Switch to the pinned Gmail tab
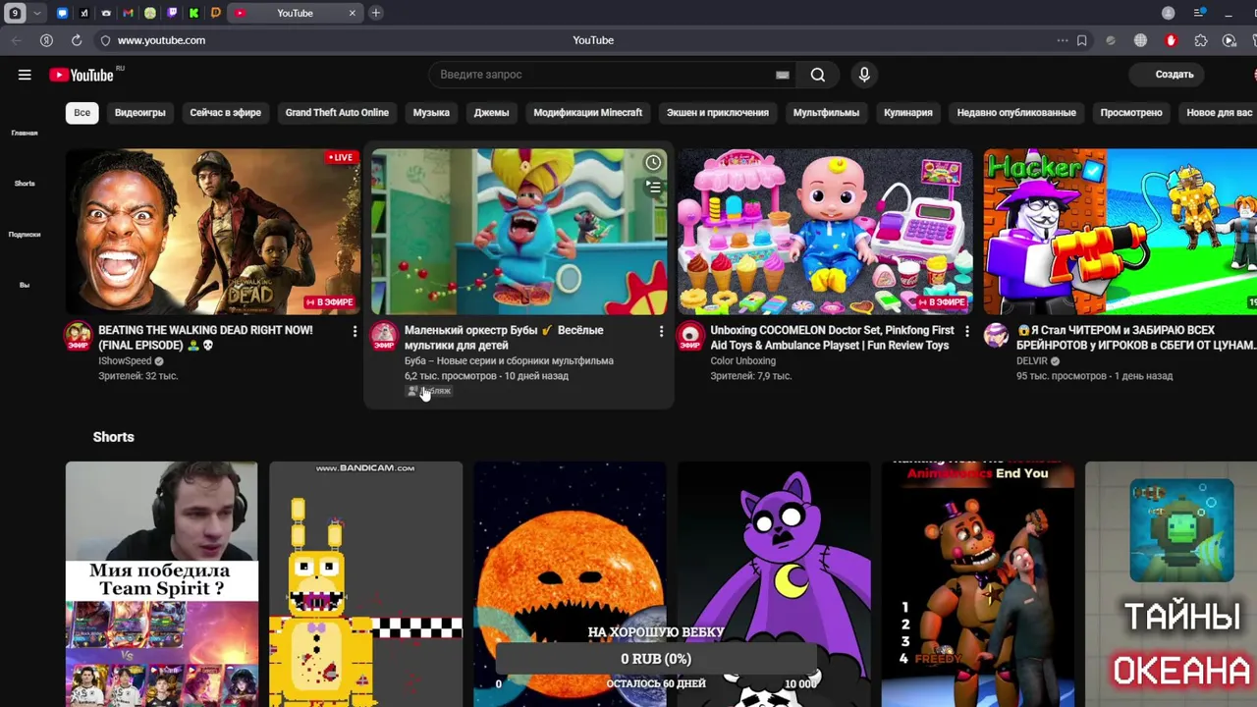This screenshot has width=1257, height=707. 129,13
